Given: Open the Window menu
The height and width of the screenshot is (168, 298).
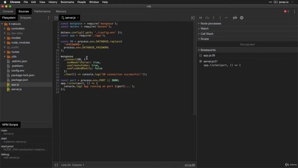Looking at the screenshot, I should pos(94,2).
